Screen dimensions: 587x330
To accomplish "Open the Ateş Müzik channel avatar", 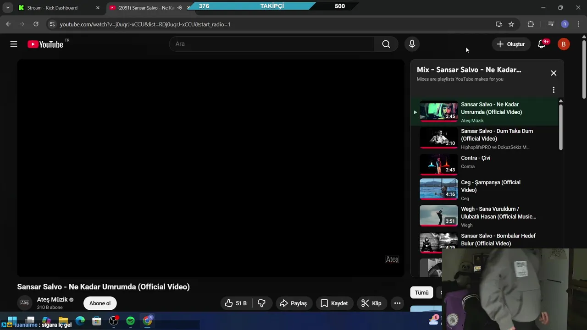I will 25,303.
